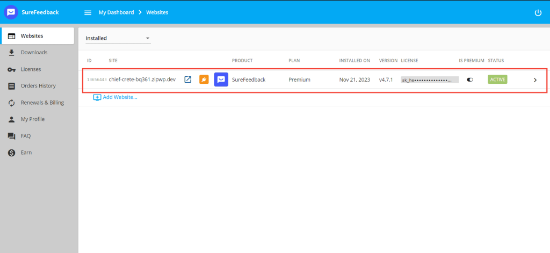View Orders History
This screenshot has width=550, height=253.
pos(38,86)
